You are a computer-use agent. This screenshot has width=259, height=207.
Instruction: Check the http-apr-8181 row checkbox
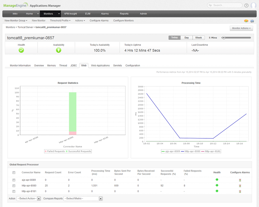(x=14, y=191)
